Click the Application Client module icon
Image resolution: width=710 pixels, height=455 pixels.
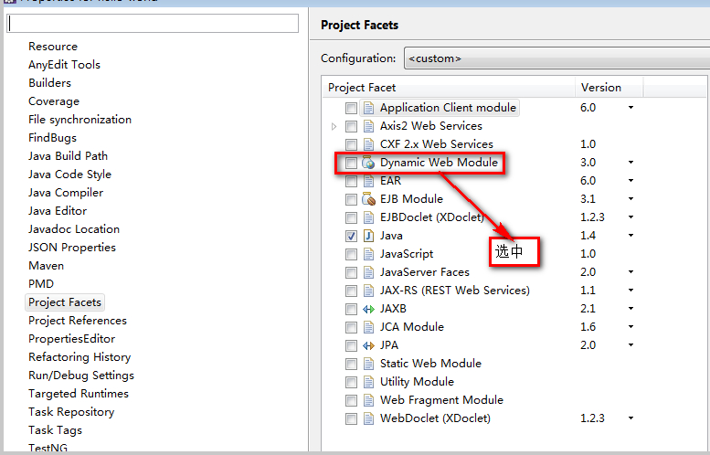[x=368, y=108]
